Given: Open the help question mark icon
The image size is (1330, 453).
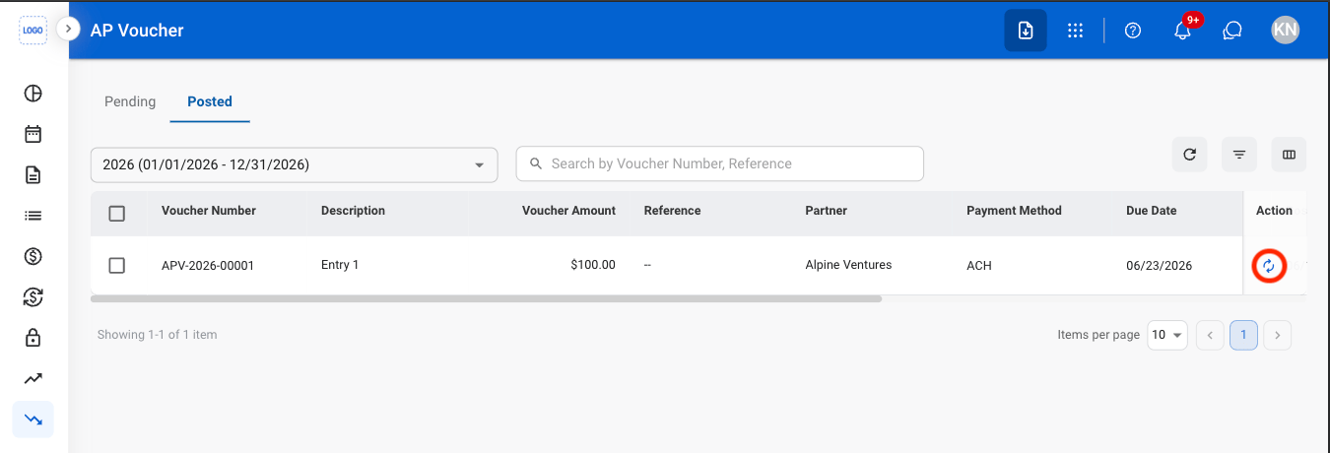Looking at the screenshot, I should coord(1133,31).
